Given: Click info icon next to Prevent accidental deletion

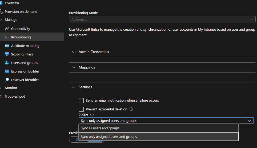Looking at the screenshot, I should 131,109.
